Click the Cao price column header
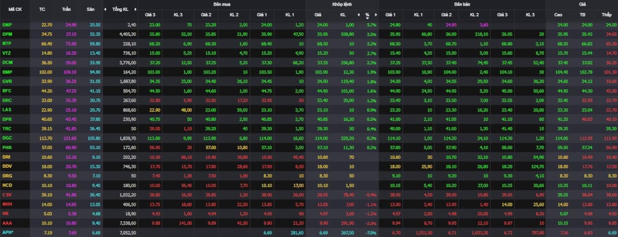Viewport: 618px width, 237px height. tap(558, 14)
